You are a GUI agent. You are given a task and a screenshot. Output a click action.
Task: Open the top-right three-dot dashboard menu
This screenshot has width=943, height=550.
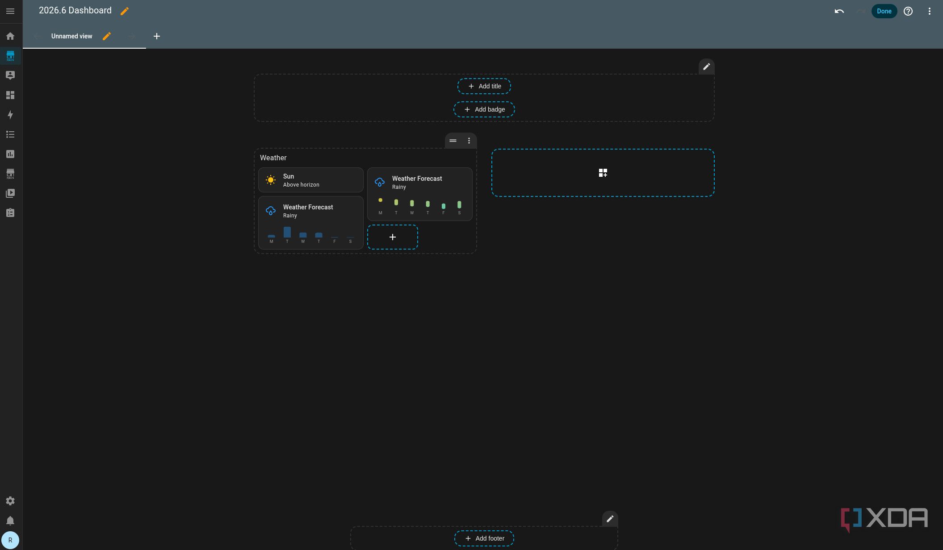pos(930,11)
